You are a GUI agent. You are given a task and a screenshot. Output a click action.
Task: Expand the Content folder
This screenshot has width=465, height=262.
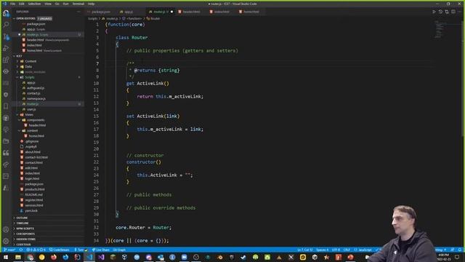31,61
